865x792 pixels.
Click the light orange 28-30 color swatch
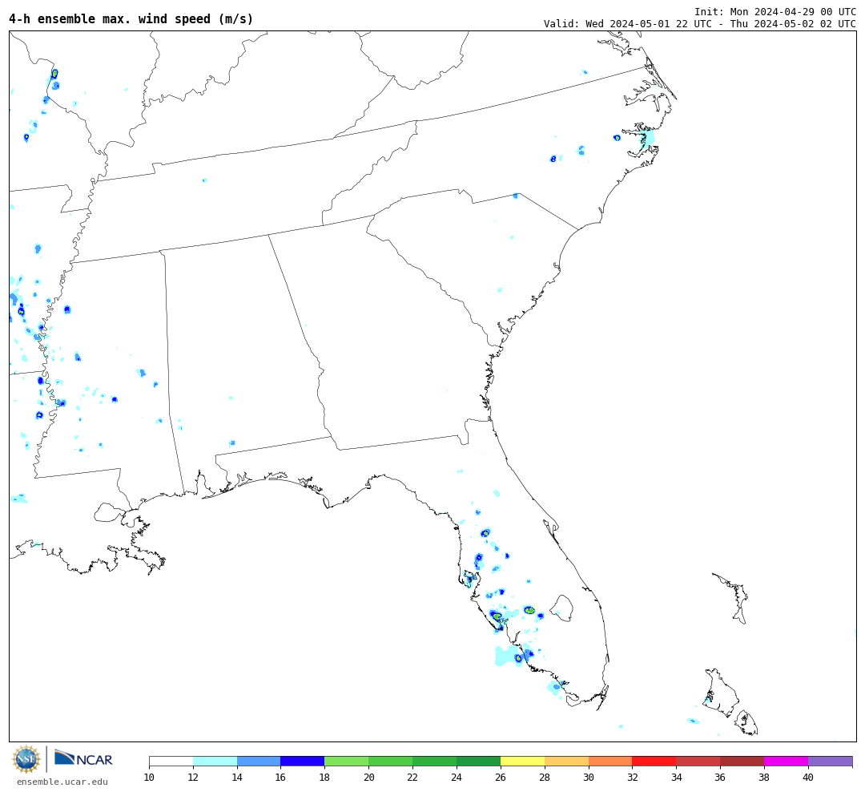click(566, 761)
